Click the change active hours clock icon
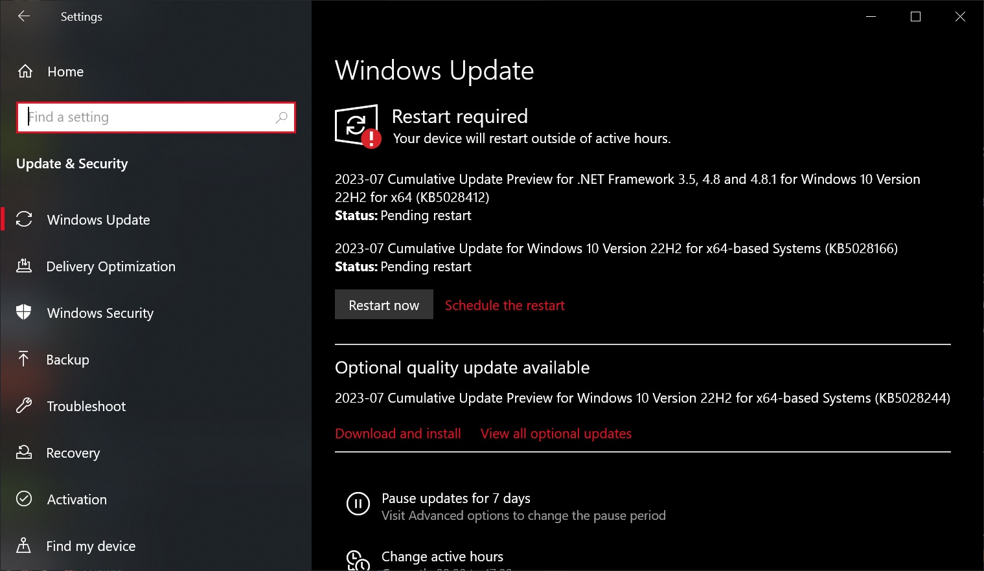Screen dimensions: 984x571 click(x=358, y=560)
